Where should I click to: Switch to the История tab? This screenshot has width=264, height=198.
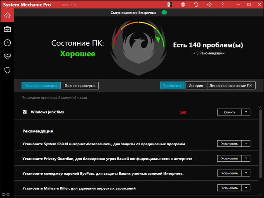point(196,86)
